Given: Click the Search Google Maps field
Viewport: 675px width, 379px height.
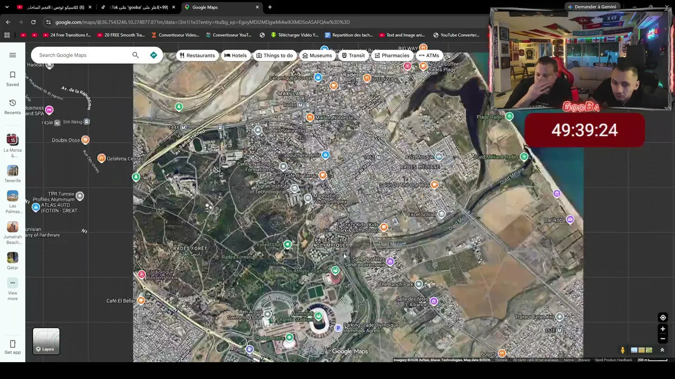Looking at the screenshot, I should [82, 55].
